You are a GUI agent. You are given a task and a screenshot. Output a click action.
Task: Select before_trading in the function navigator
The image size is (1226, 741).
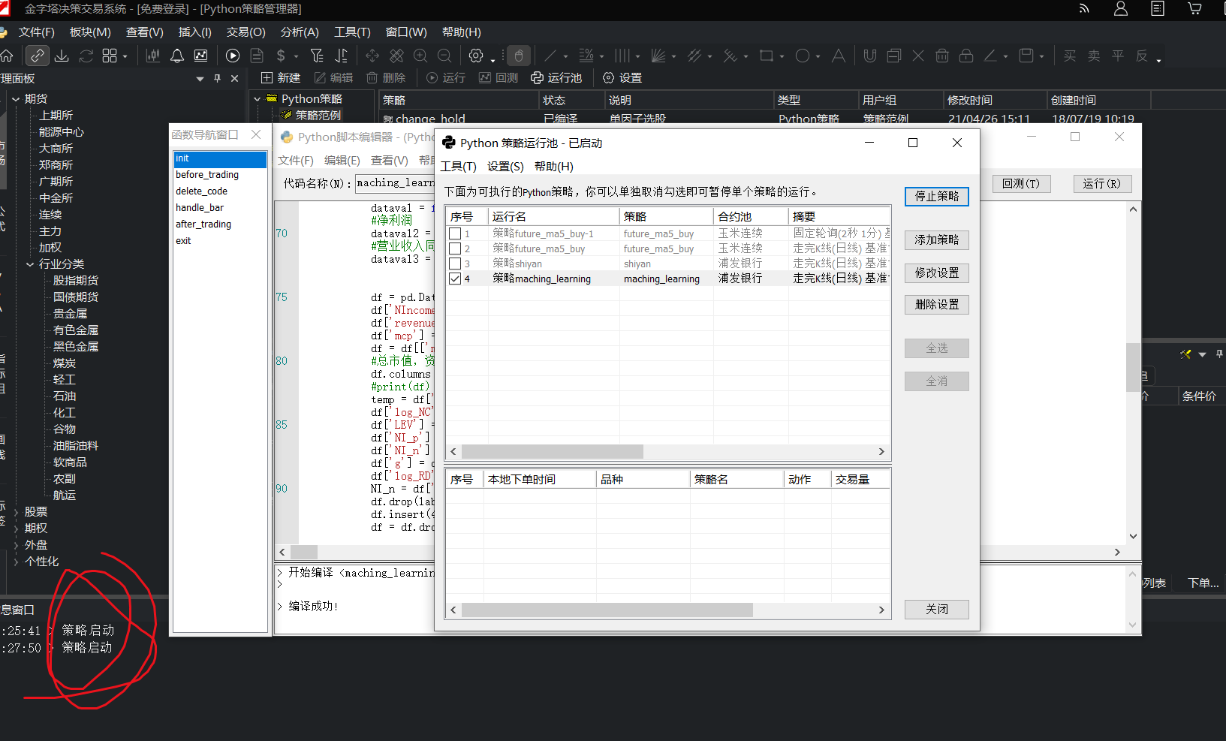pos(207,175)
